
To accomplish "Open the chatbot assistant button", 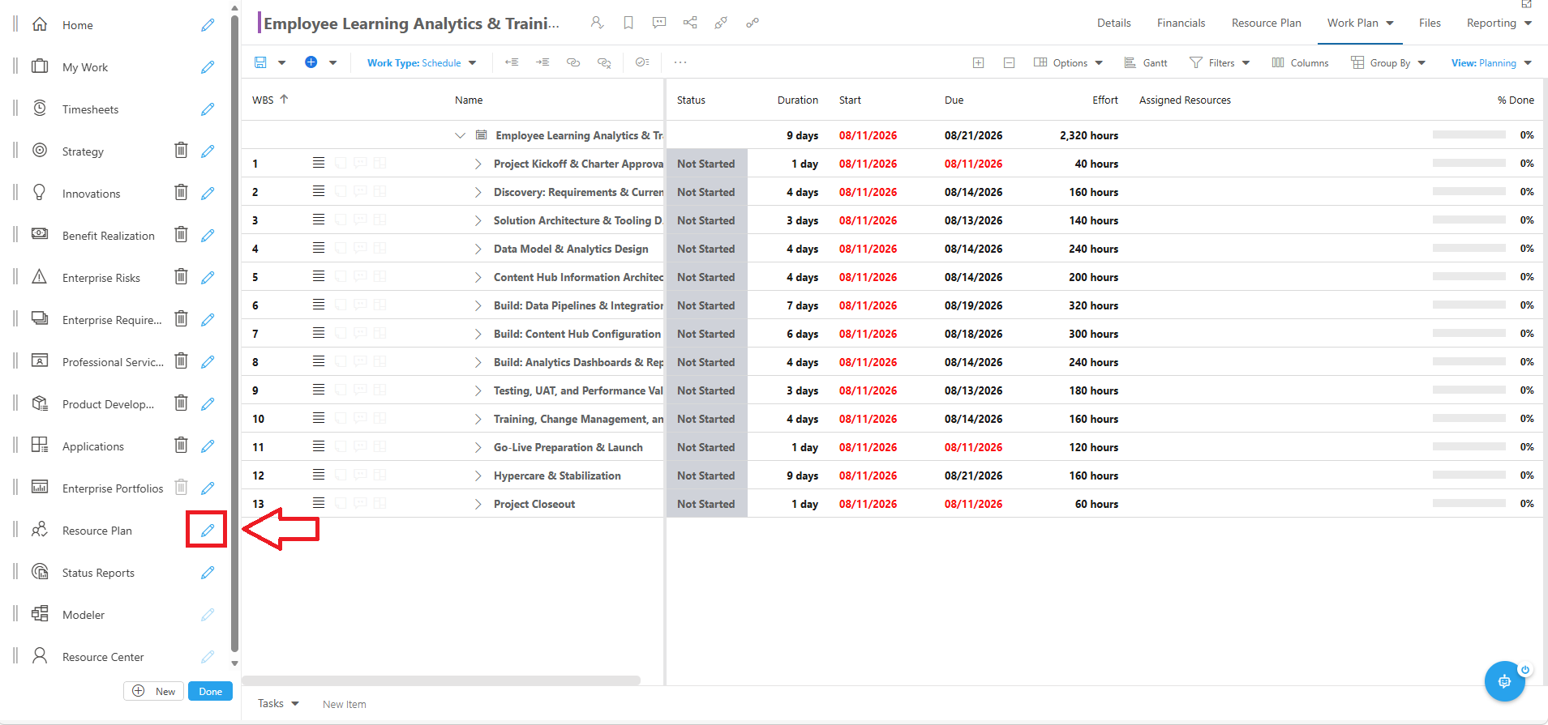I will click(1505, 681).
